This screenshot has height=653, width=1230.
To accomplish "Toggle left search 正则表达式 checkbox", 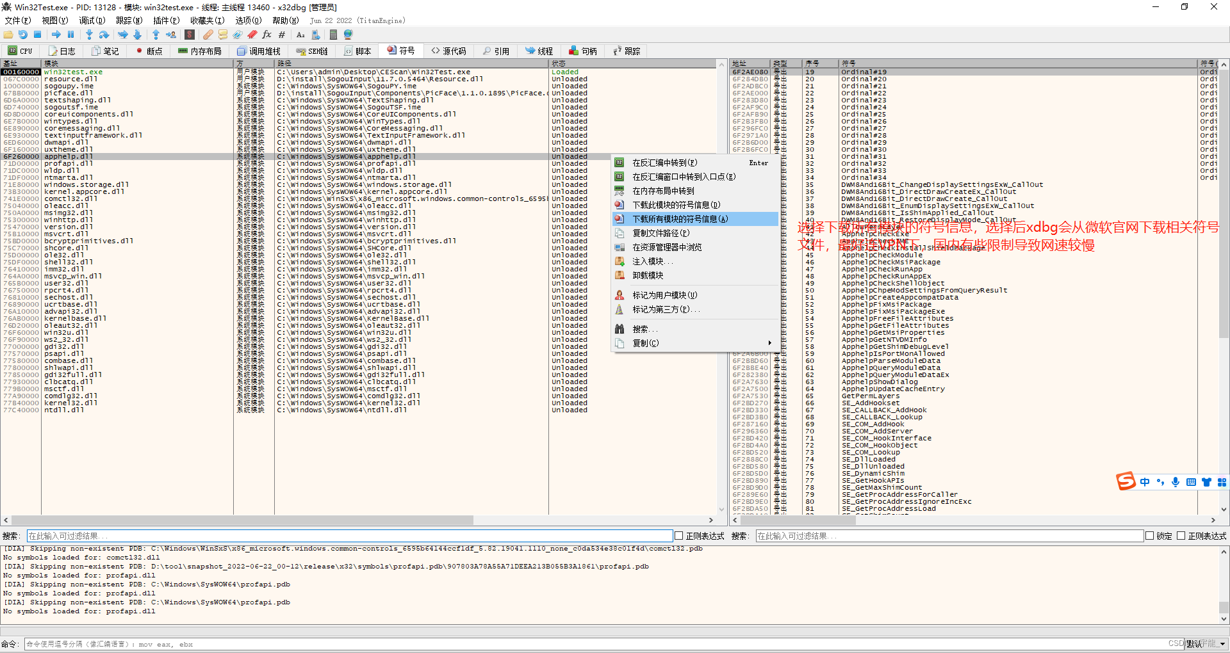I will click(x=678, y=536).
